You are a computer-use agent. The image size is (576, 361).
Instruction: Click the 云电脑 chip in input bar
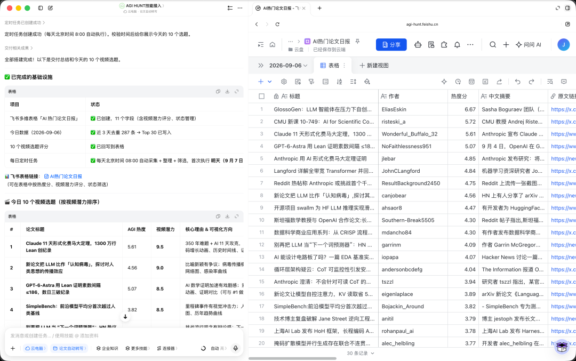36,349
